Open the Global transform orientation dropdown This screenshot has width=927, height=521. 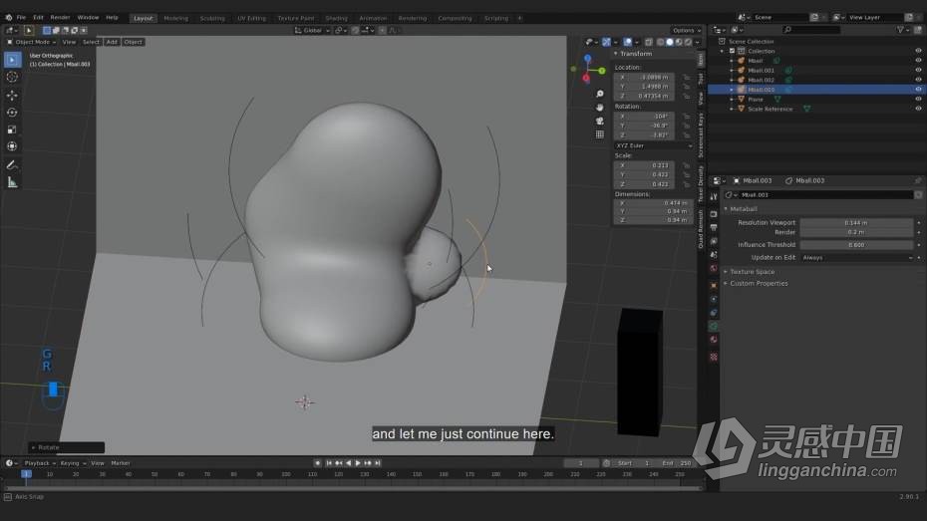tap(312, 30)
